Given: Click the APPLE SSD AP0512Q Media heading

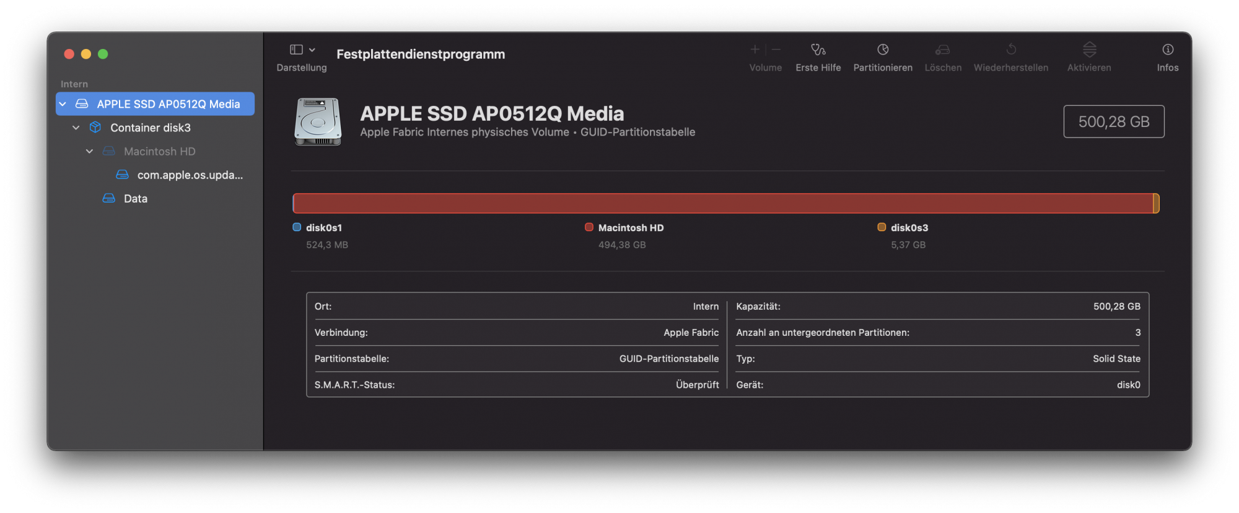Looking at the screenshot, I should coord(492,113).
